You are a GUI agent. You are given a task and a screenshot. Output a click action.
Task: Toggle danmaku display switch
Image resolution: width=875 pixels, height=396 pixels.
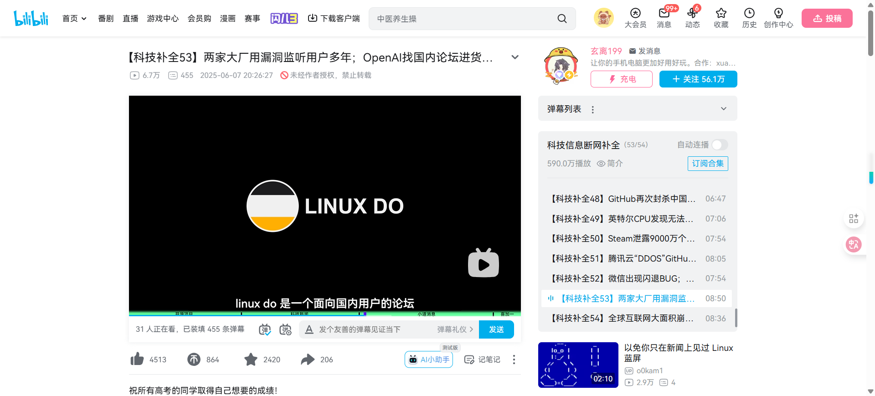(265, 329)
